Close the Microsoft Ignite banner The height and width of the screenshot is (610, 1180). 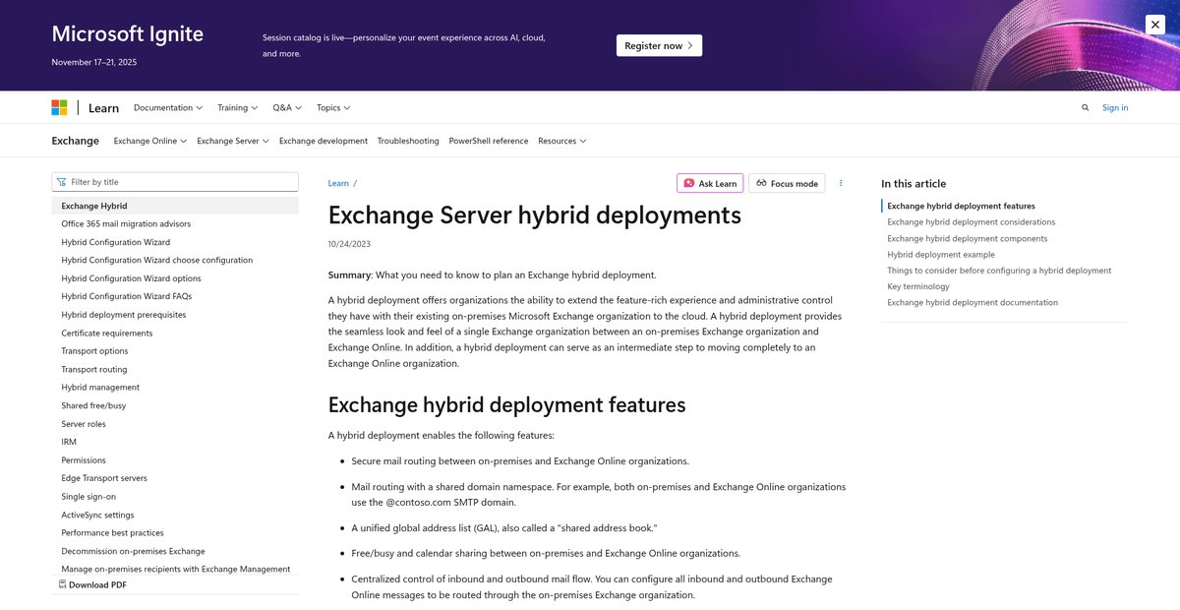click(x=1154, y=25)
